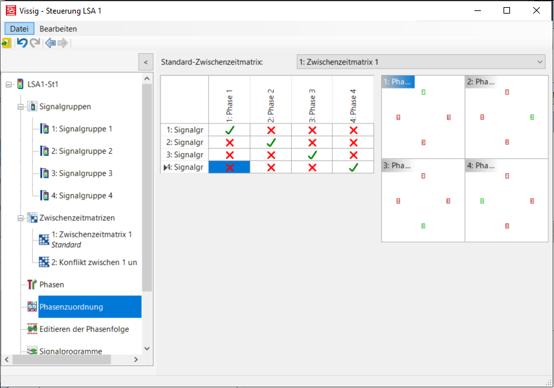Select the 4: Pha... phase thumbnail

[x=507, y=200]
